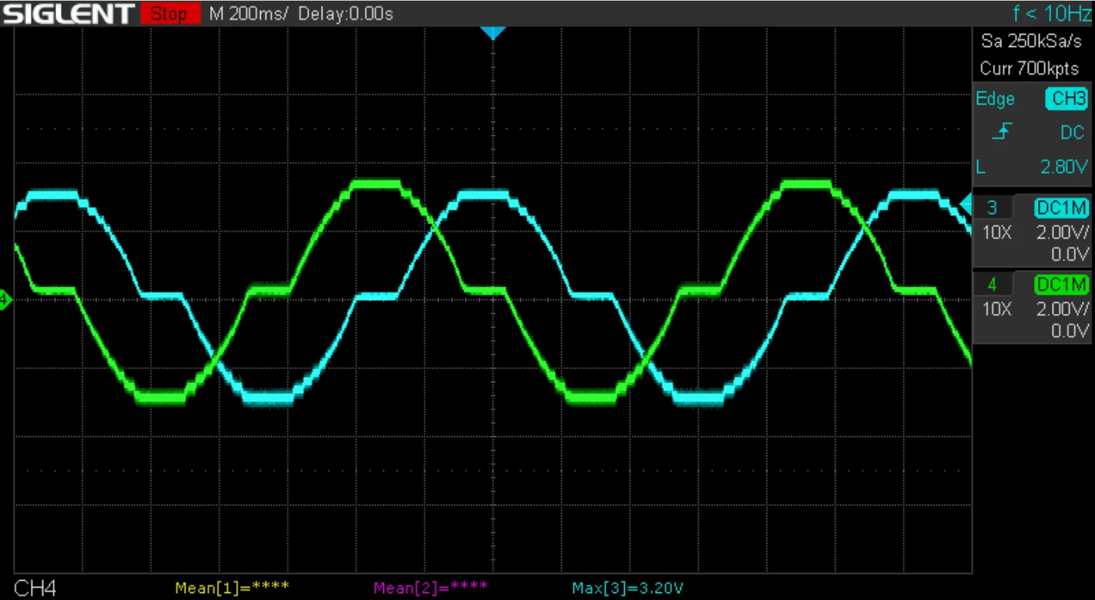Click the CH4 label at bottom left
1095x600 pixels.
[x=35, y=588]
